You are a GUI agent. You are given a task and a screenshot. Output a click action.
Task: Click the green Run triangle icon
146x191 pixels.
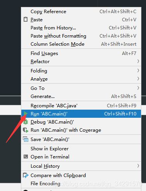[26, 114]
